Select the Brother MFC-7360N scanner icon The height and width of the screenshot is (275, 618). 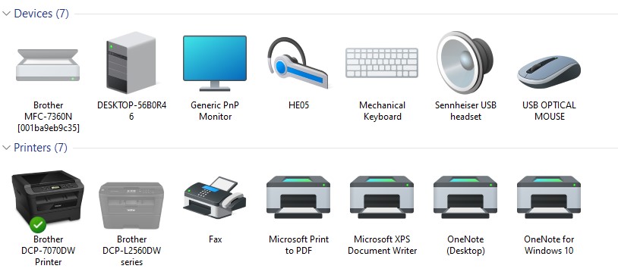tap(48, 65)
